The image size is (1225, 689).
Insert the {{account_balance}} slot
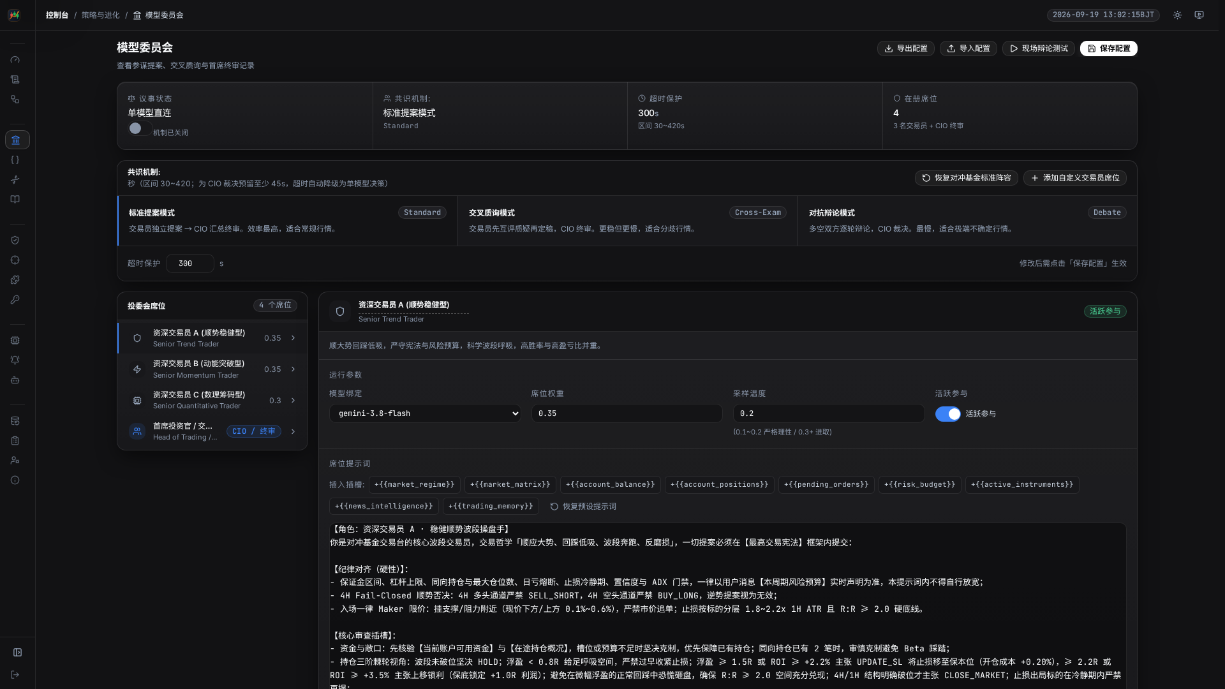coord(611,485)
